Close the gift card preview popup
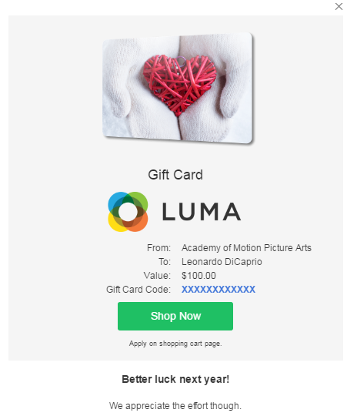Image resolution: width=347 pixels, height=416 pixels. 339,6
